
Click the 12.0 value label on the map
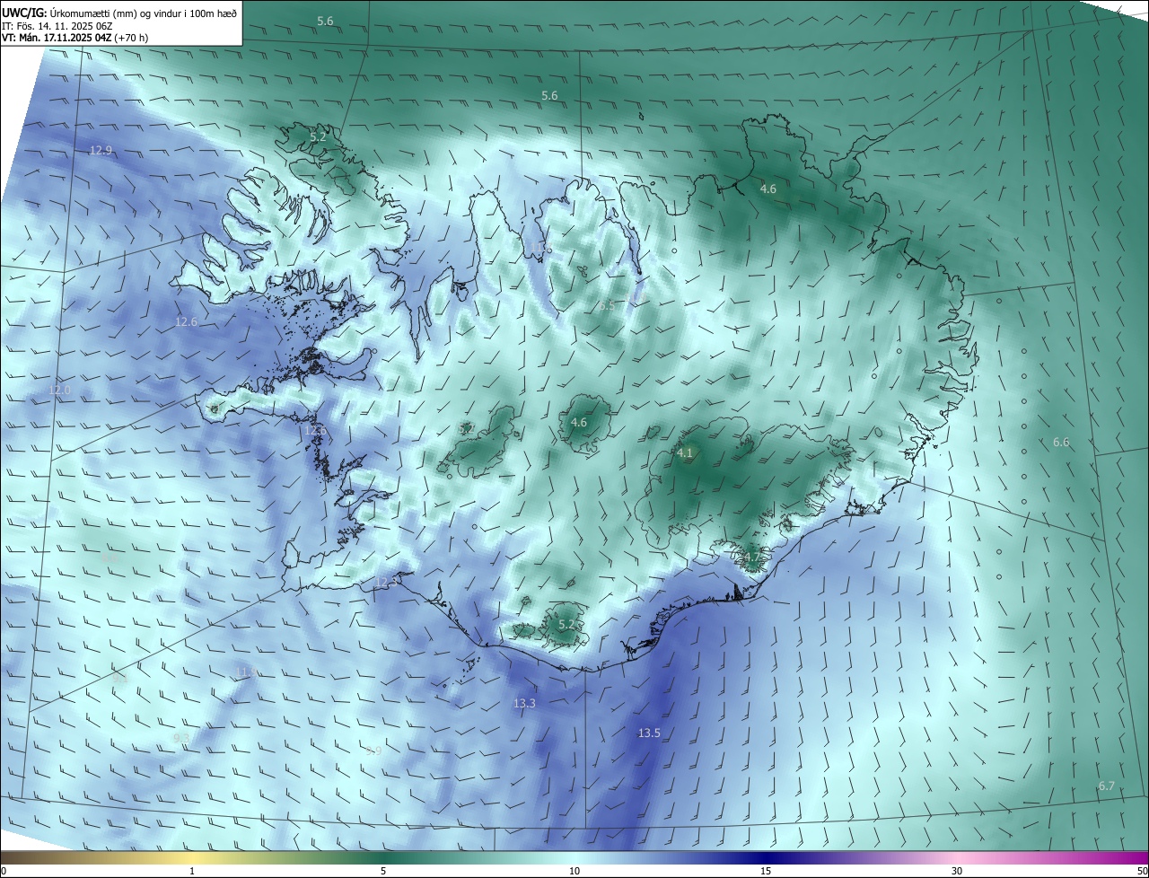coord(59,390)
